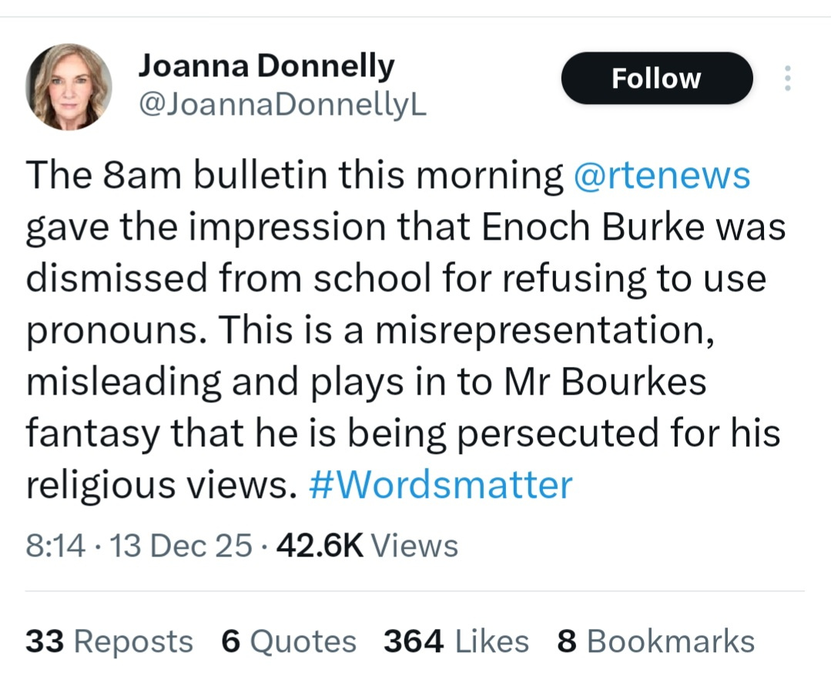This screenshot has width=831, height=673.
Task: Open the @JoannaDonnellyL handle link
Action: pyautogui.click(x=281, y=105)
